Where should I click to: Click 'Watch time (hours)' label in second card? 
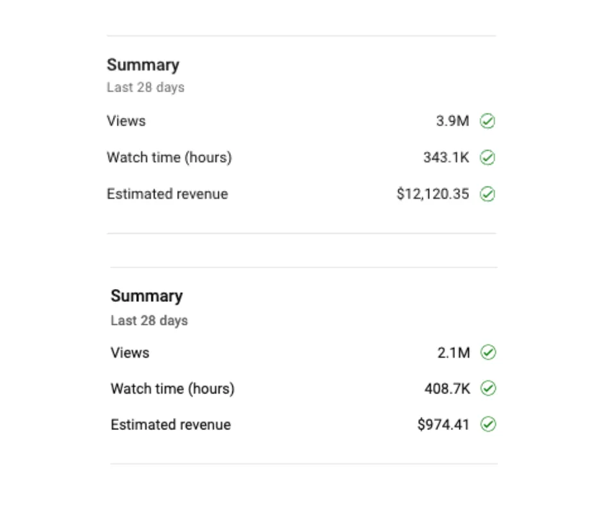[173, 388]
